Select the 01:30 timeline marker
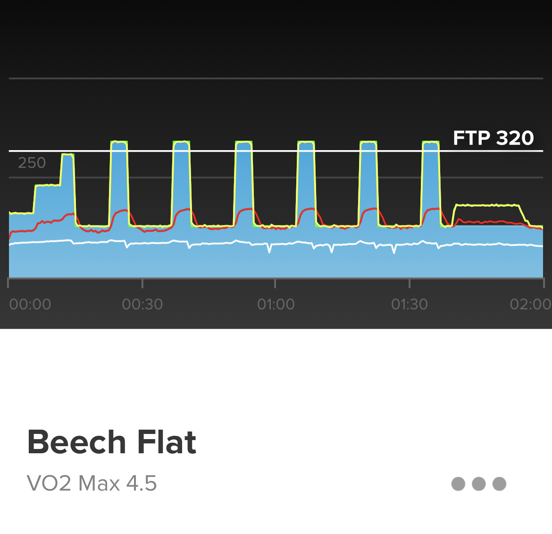Image resolution: width=552 pixels, height=534 pixels. (410, 304)
